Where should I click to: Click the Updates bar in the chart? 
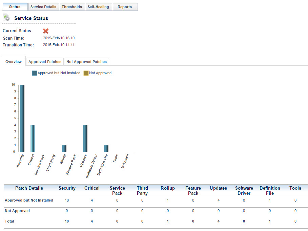point(85,138)
